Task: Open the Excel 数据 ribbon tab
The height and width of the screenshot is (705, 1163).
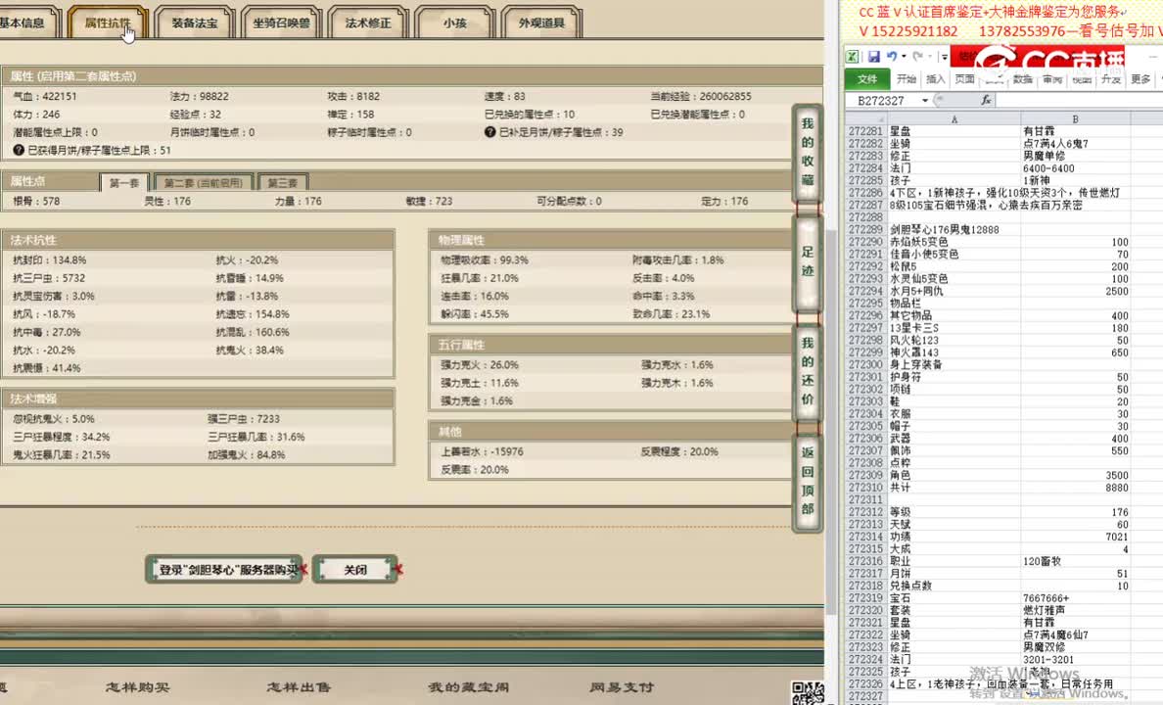Action: (x=1023, y=78)
